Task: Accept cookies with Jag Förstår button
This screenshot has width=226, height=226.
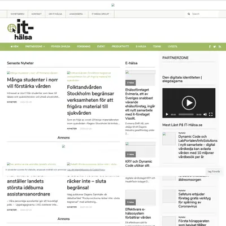Action: (x=214, y=172)
